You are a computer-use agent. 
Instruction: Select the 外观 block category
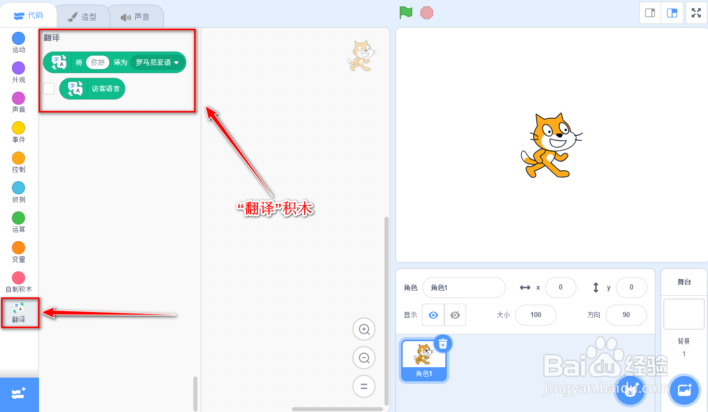click(x=19, y=72)
